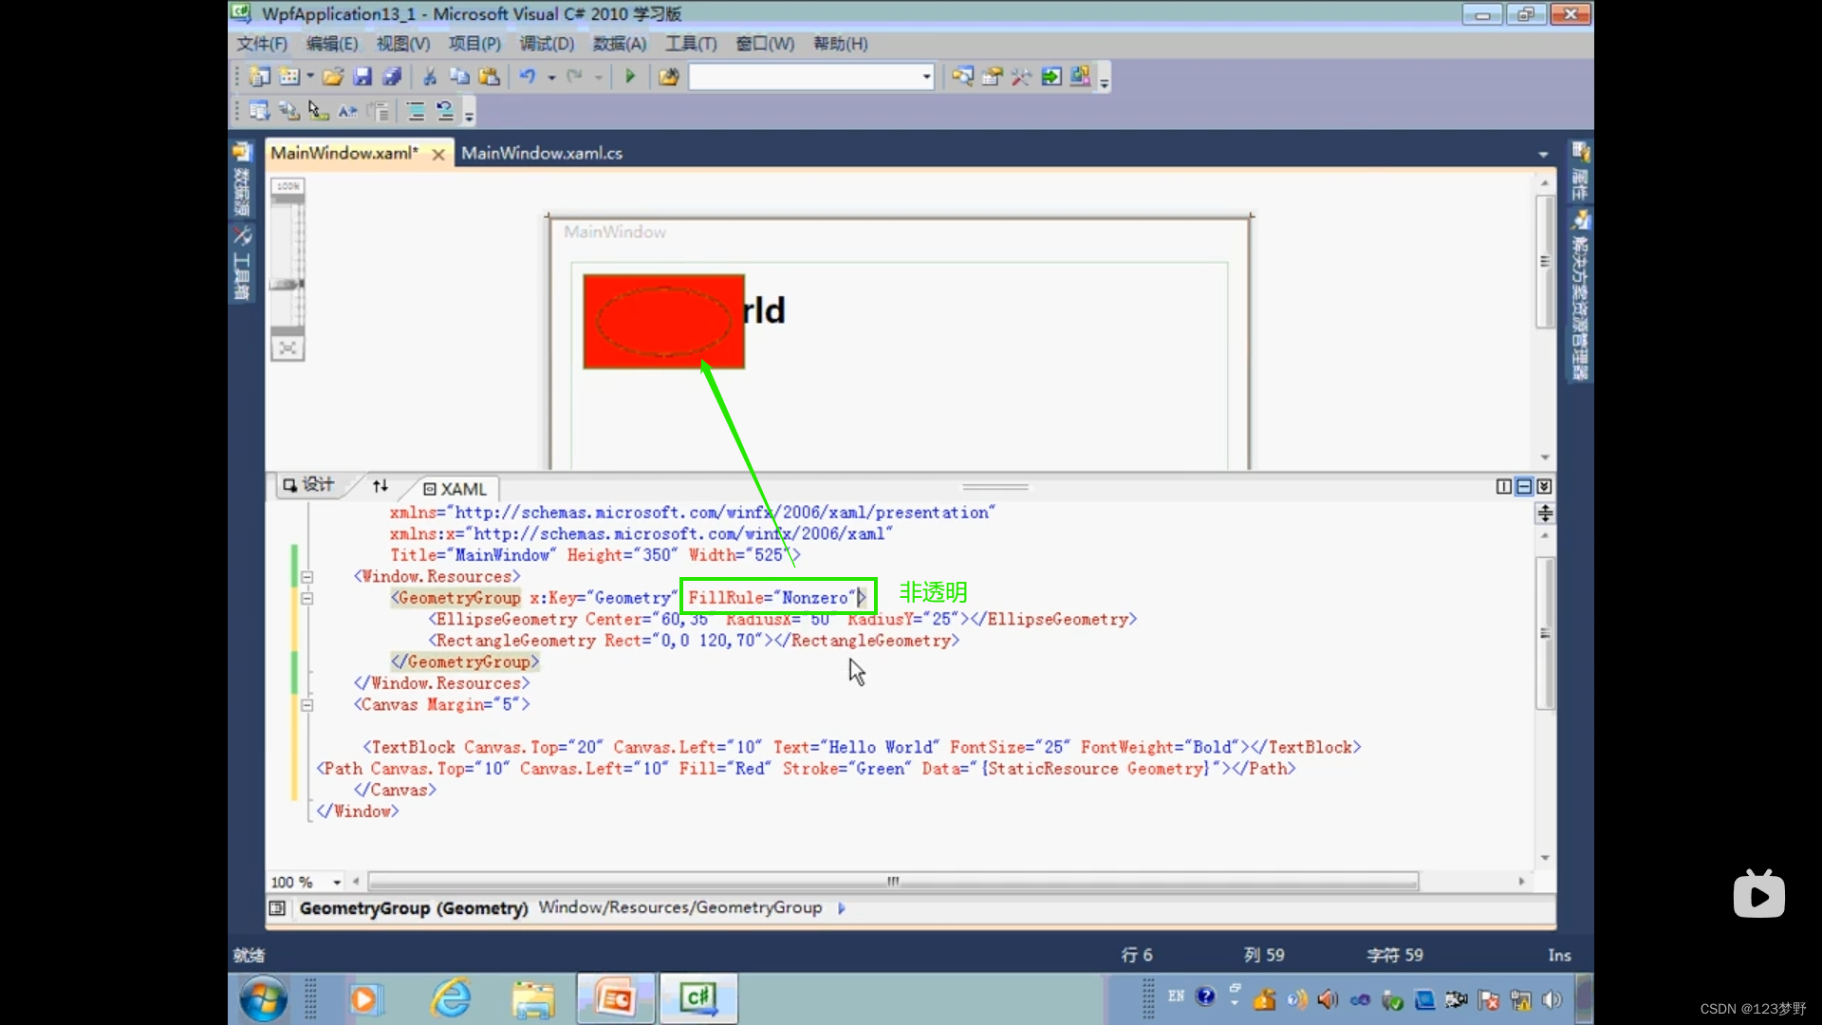The width and height of the screenshot is (1822, 1025).
Task: Toggle vertical split view
Action: (1504, 487)
